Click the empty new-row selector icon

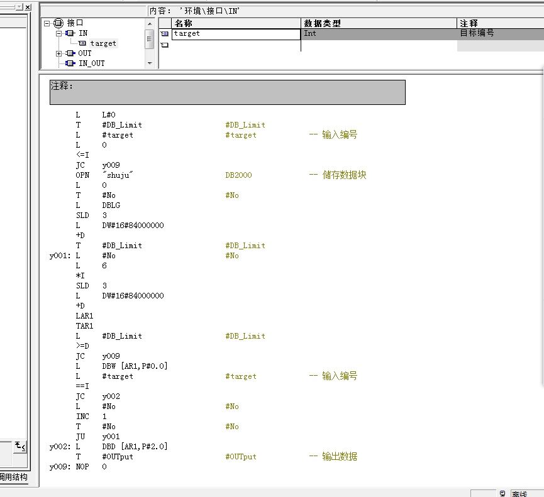[x=164, y=45]
